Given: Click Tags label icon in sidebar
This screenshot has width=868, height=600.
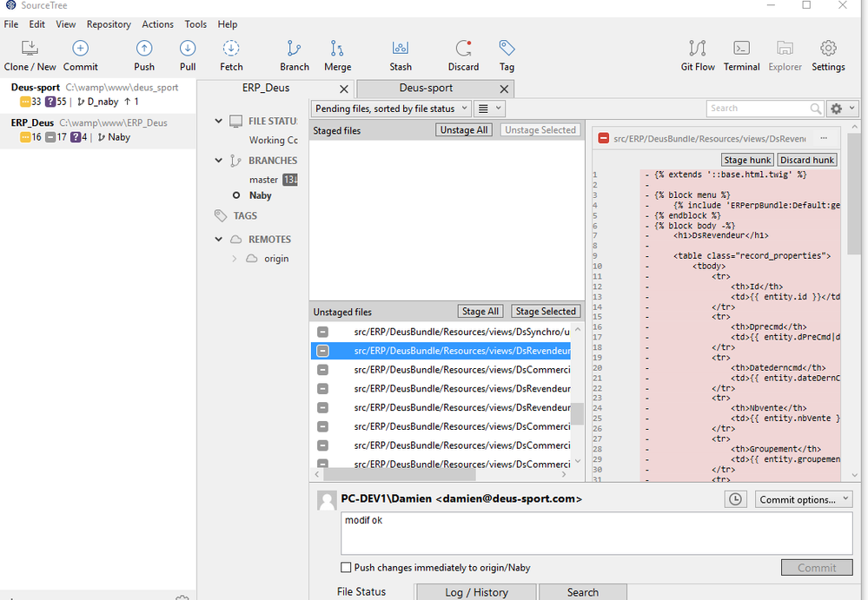Looking at the screenshot, I should [221, 215].
